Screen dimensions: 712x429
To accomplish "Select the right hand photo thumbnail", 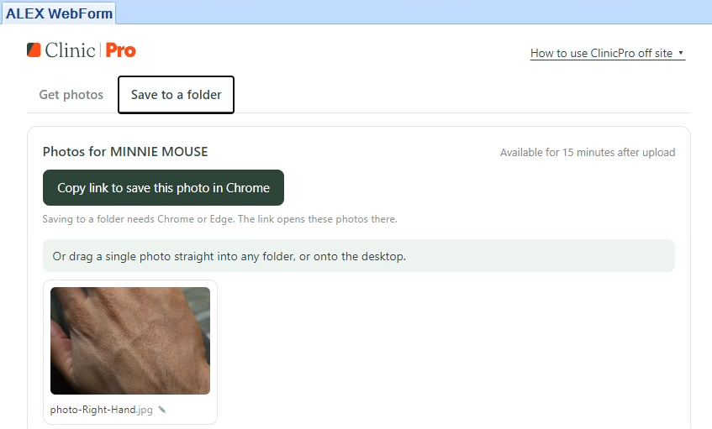I will tap(130, 341).
